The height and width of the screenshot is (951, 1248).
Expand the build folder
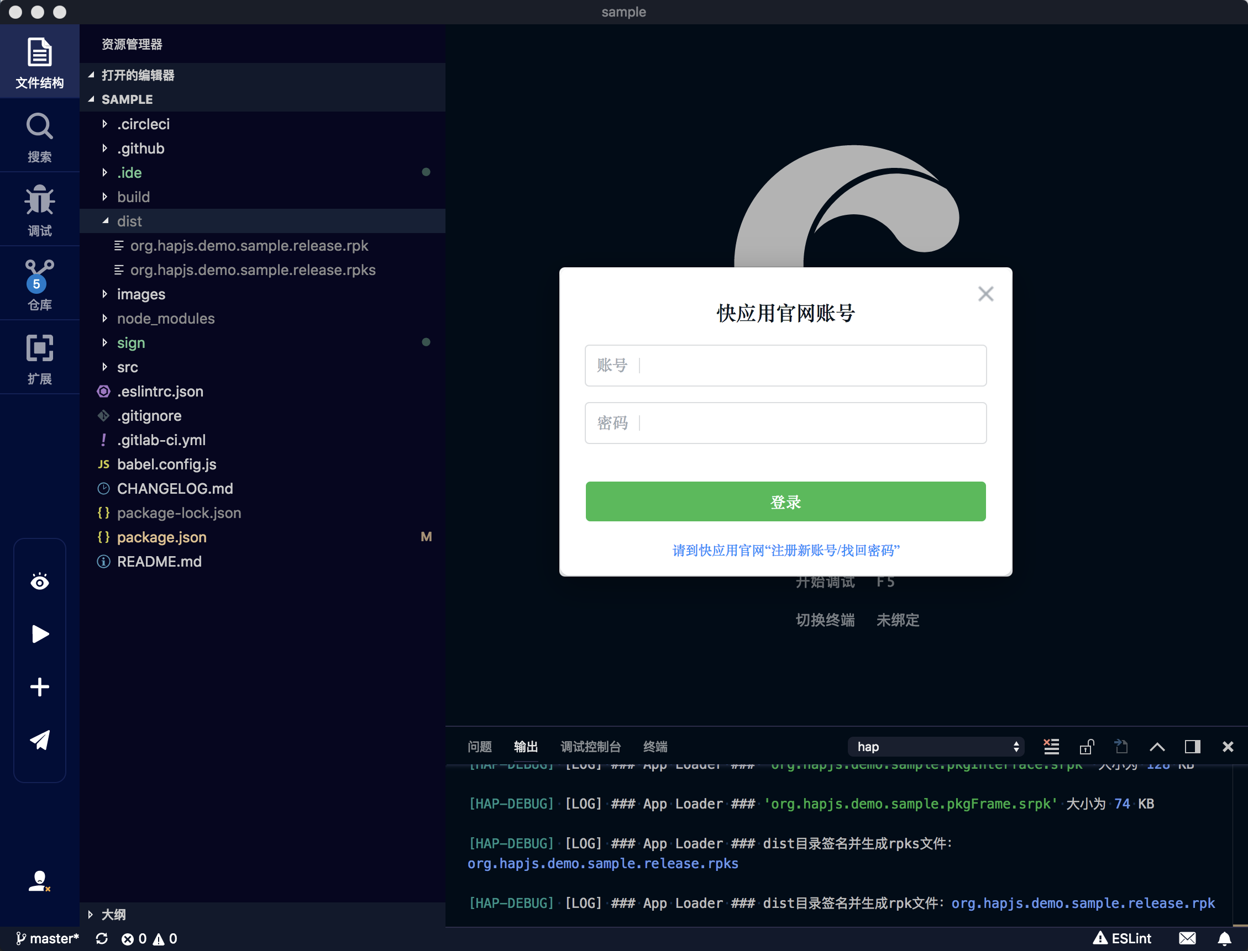[263, 197]
